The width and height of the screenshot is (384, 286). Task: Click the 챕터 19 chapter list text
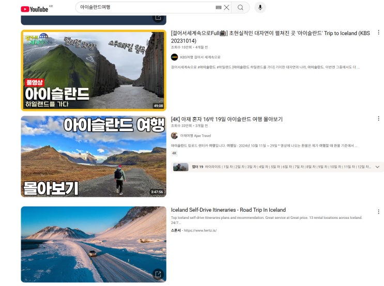pyautogui.click(x=282, y=167)
